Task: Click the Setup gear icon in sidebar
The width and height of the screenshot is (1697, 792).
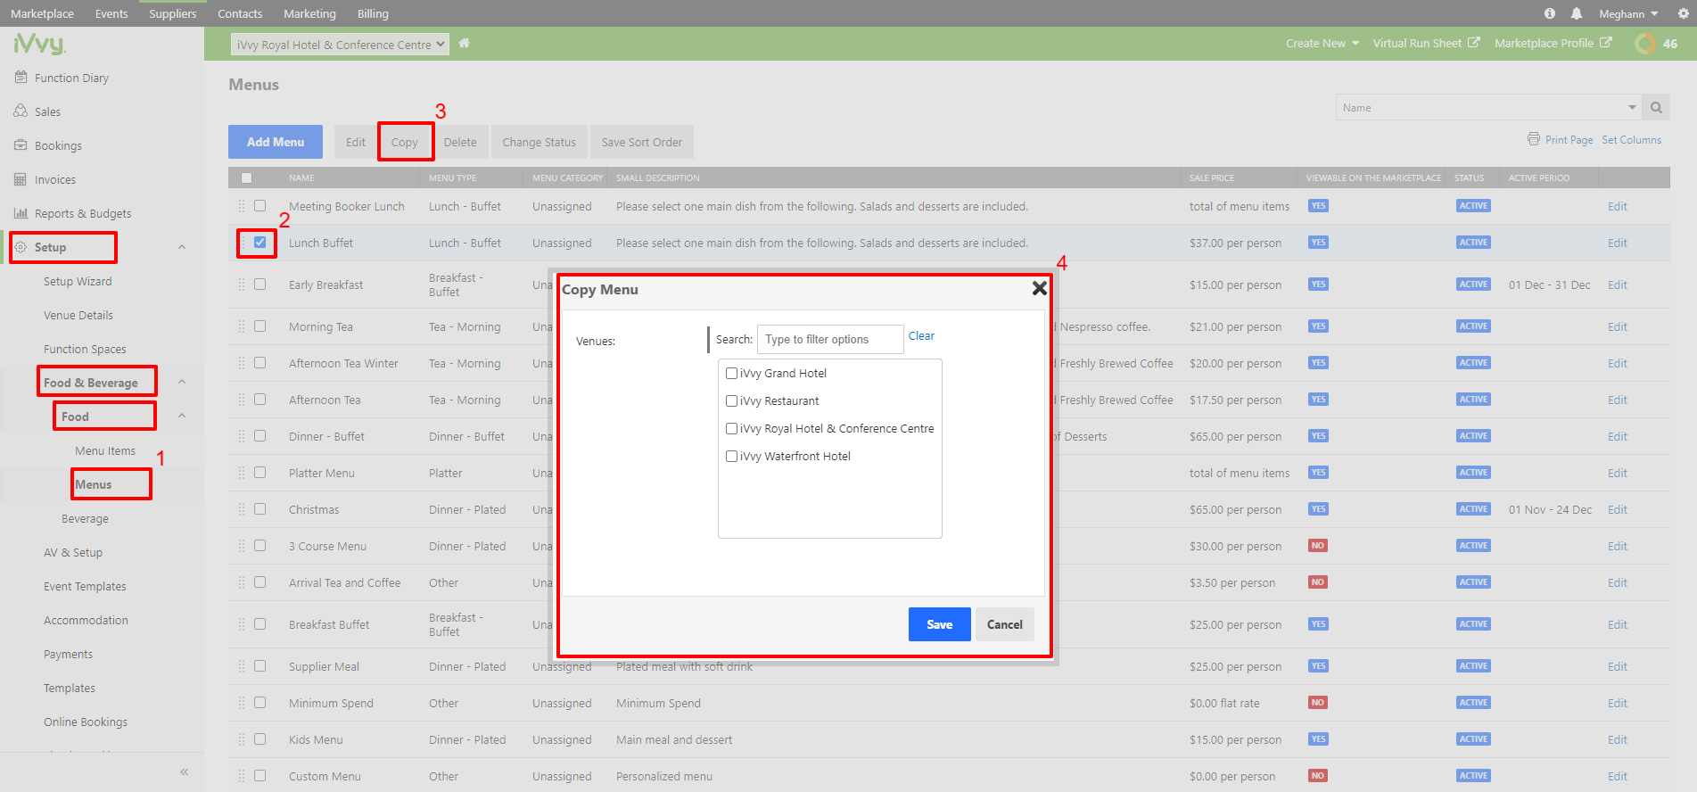Action: [x=21, y=247]
